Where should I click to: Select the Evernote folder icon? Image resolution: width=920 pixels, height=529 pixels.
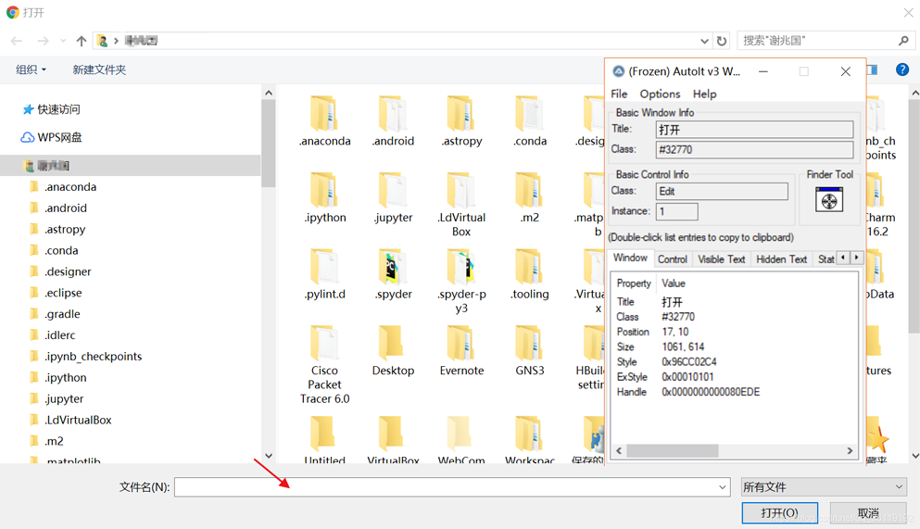click(x=460, y=344)
